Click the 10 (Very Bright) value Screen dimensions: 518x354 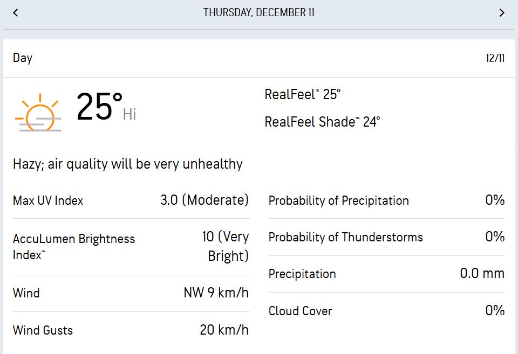point(226,246)
